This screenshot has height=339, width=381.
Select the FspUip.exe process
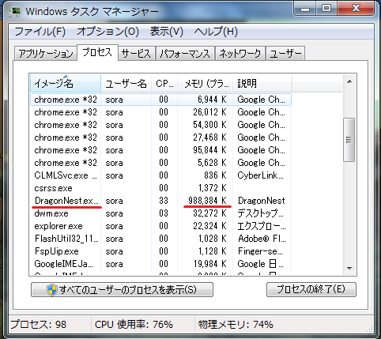(160, 251)
